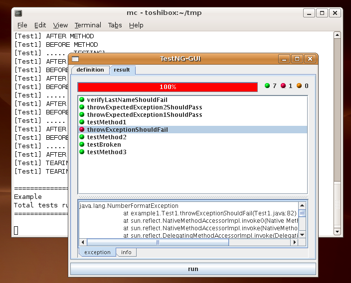
Task: Open the View menu in terminal
Action: (x=60, y=25)
